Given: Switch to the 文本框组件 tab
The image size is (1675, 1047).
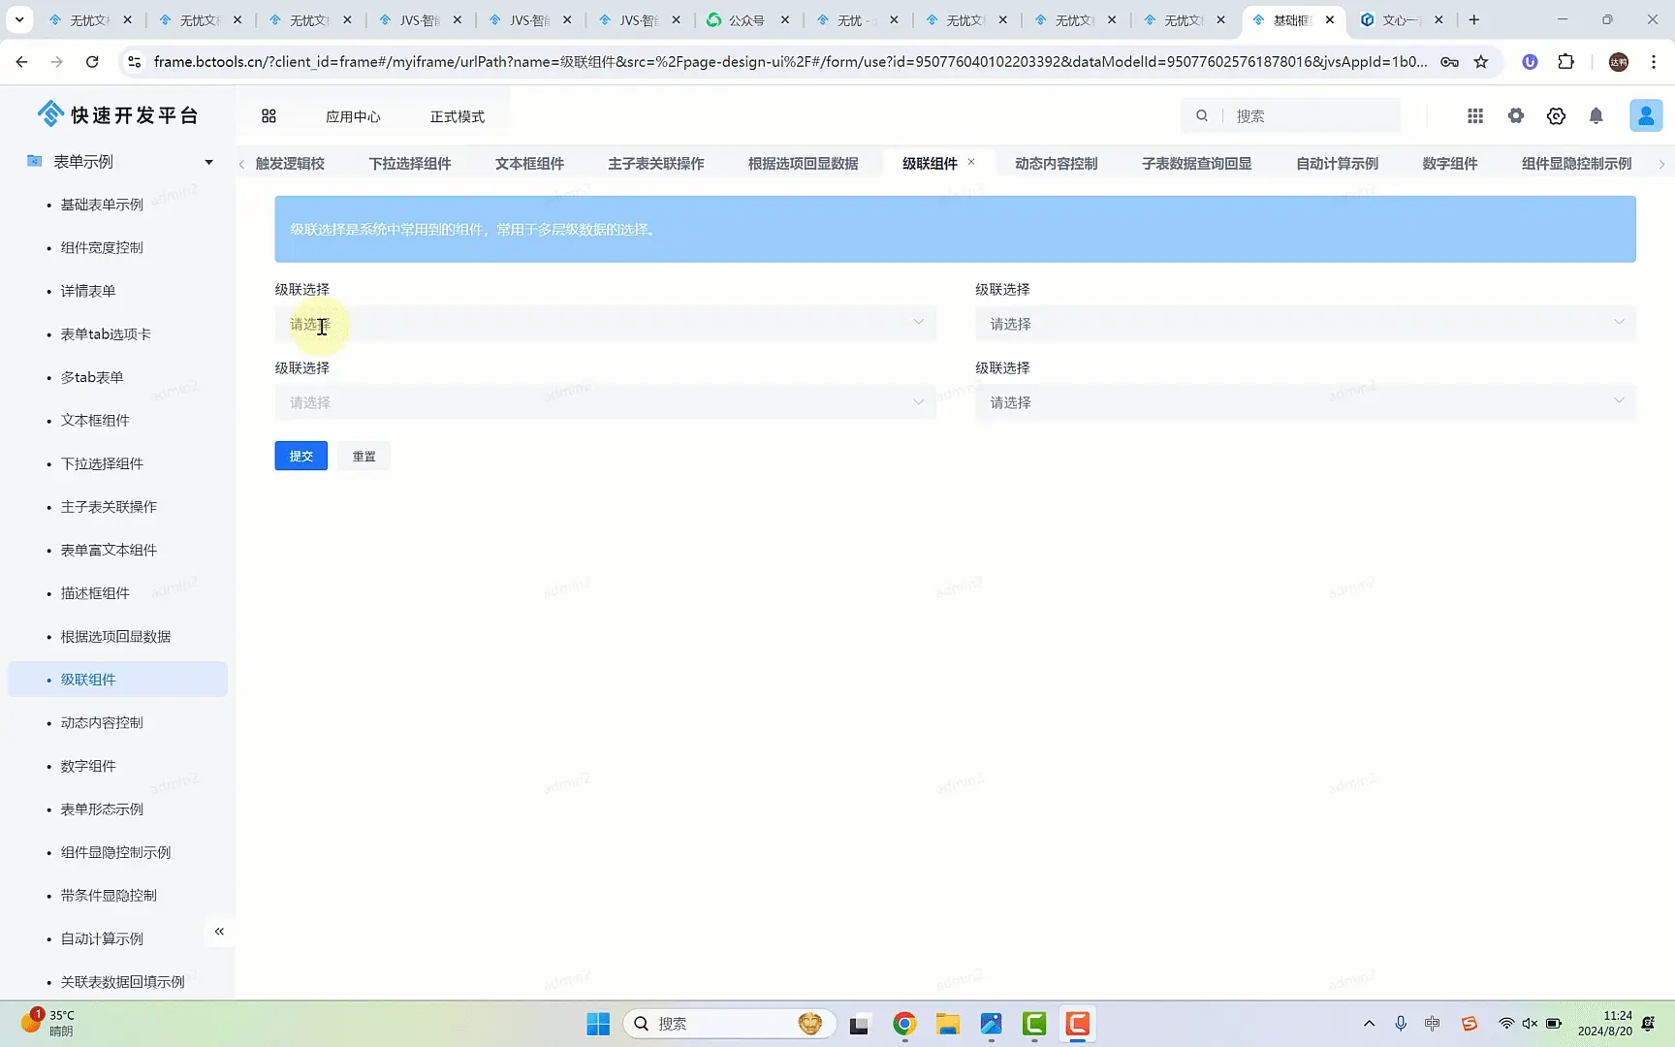Looking at the screenshot, I should pyautogui.click(x=529, y=163).
